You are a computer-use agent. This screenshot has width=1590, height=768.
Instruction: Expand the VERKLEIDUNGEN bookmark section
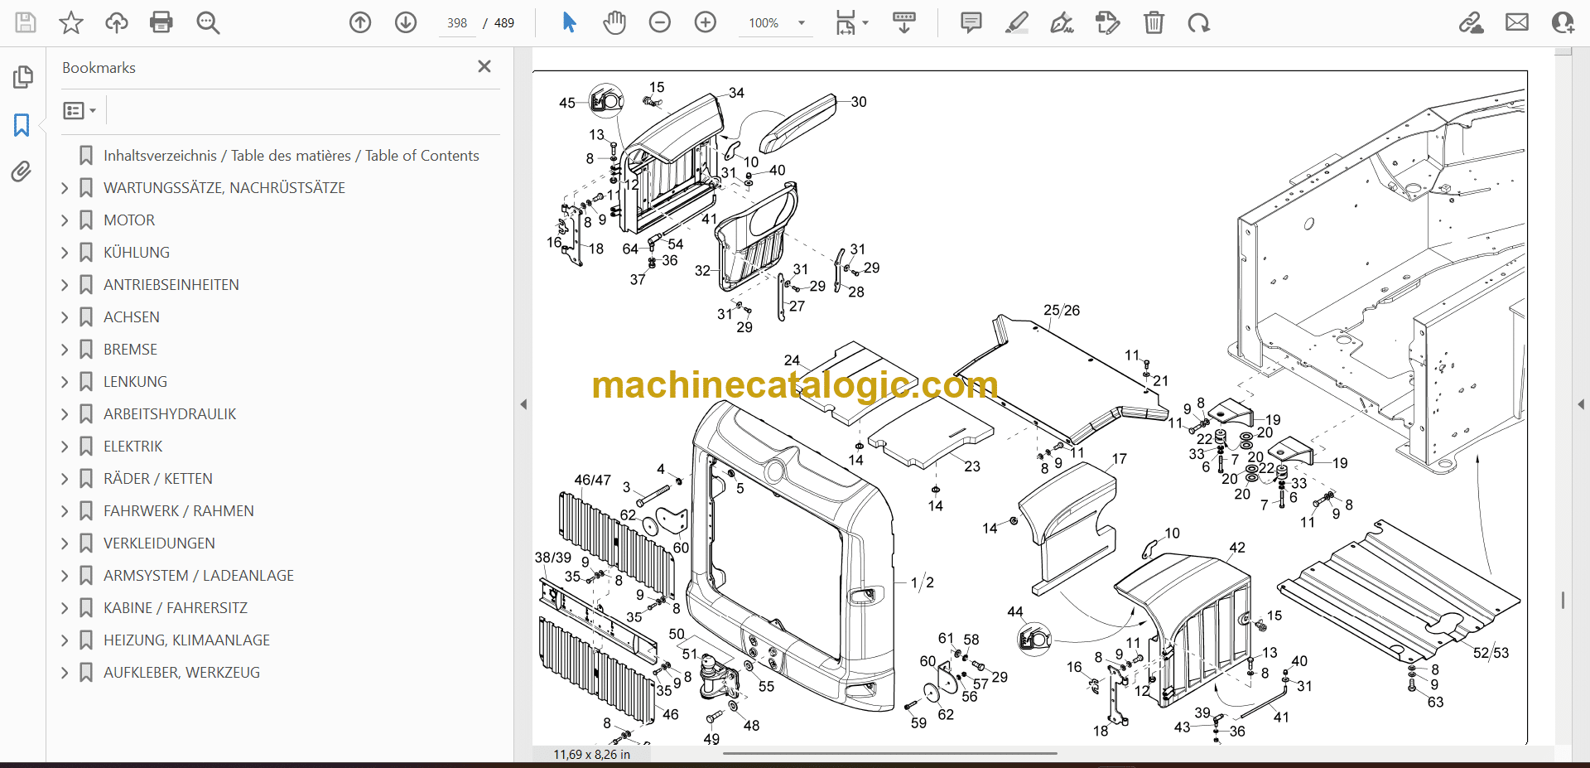tap(65, 543)
